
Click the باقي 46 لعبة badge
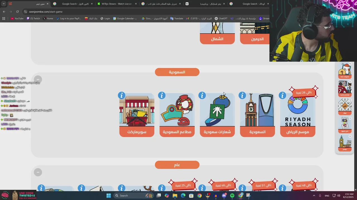tap(223, 185)
